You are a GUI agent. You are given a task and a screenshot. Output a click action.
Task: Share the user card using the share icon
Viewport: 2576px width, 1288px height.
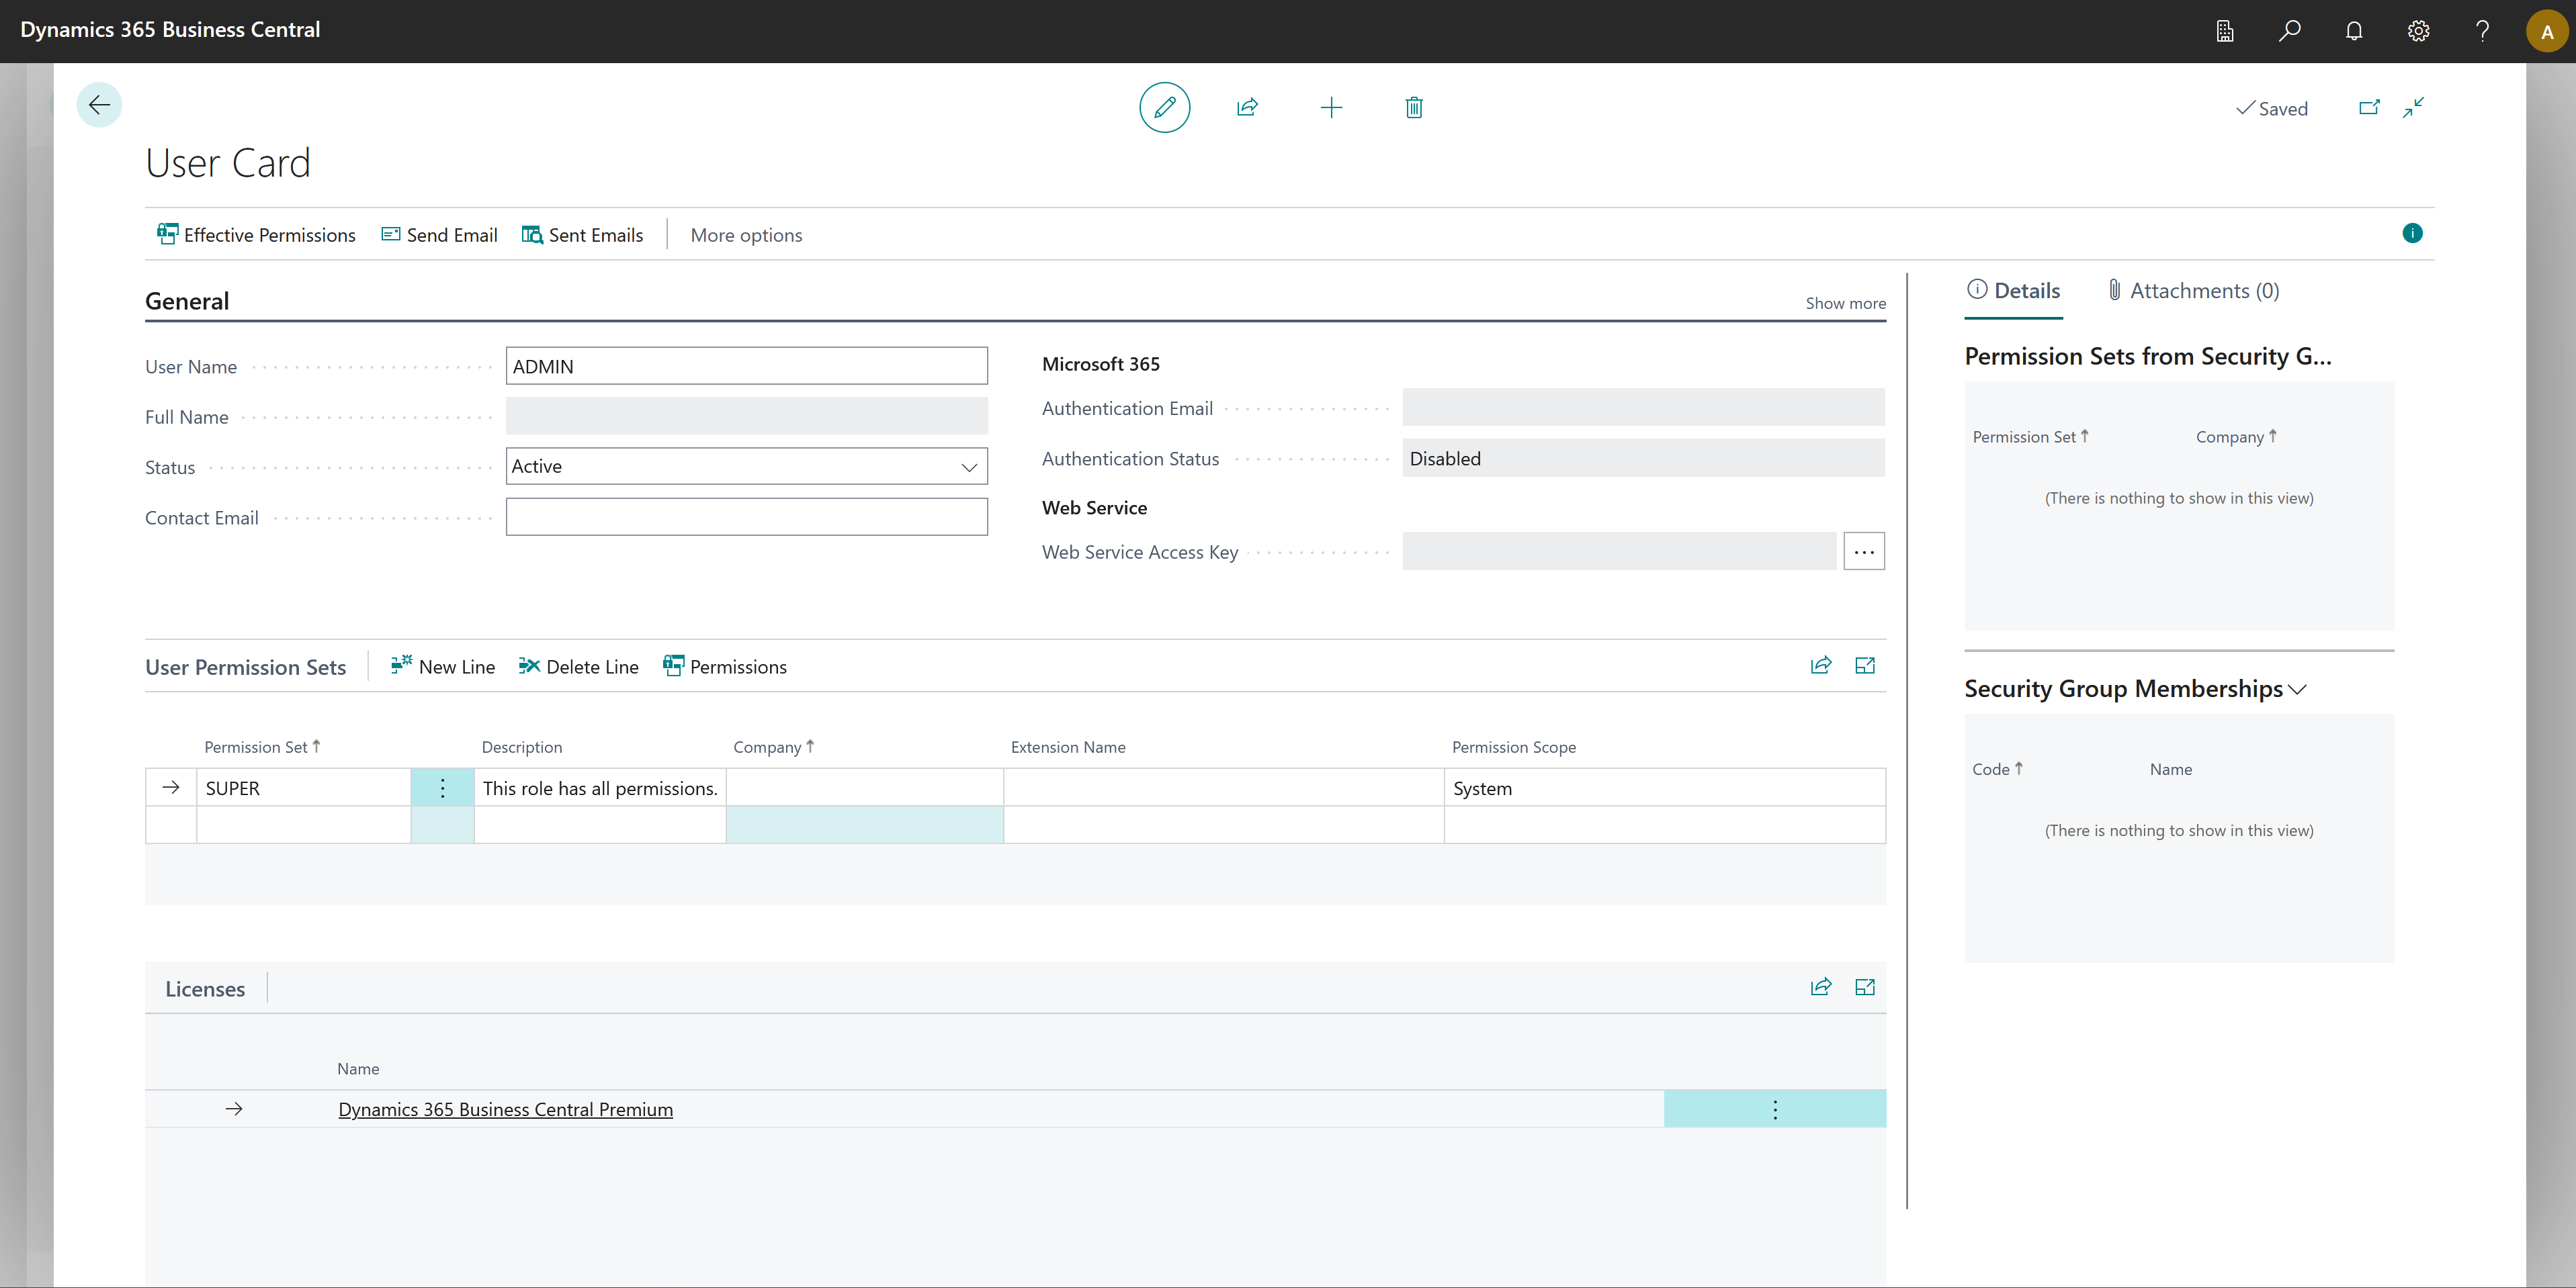coord(1247,107)
